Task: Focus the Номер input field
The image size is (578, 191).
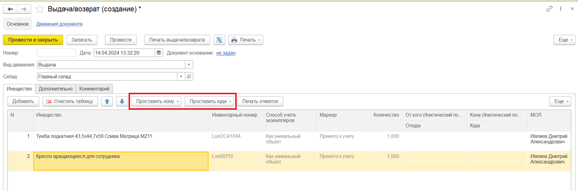Action: (x=56, y=53)
